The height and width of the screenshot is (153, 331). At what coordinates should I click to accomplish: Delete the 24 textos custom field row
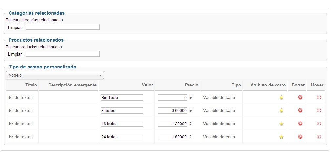point(300,137)
